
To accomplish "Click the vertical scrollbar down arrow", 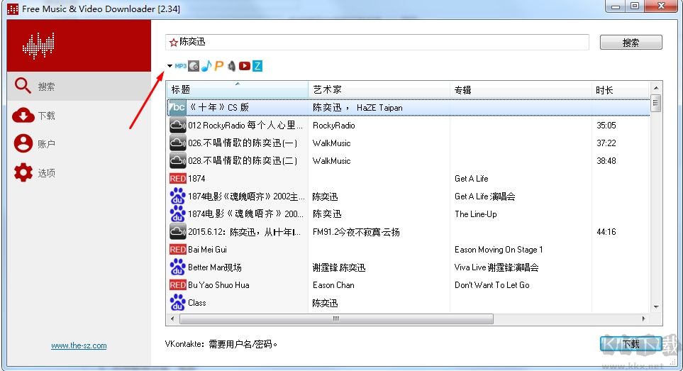I will pos(656,307).
